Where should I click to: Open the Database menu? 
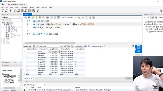pyautogui.click(x=24, y=7)
